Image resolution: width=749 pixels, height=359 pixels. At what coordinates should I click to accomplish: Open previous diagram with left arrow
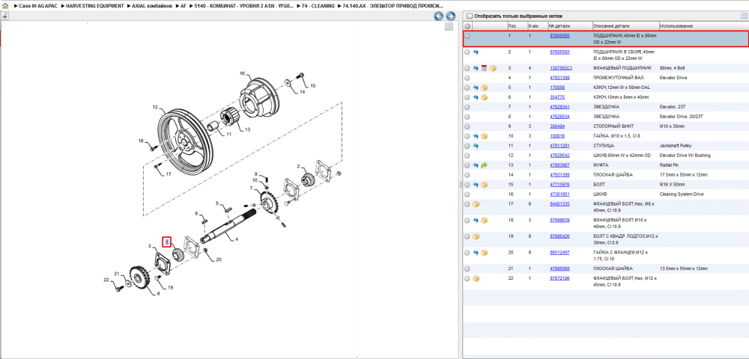point(438,16)
